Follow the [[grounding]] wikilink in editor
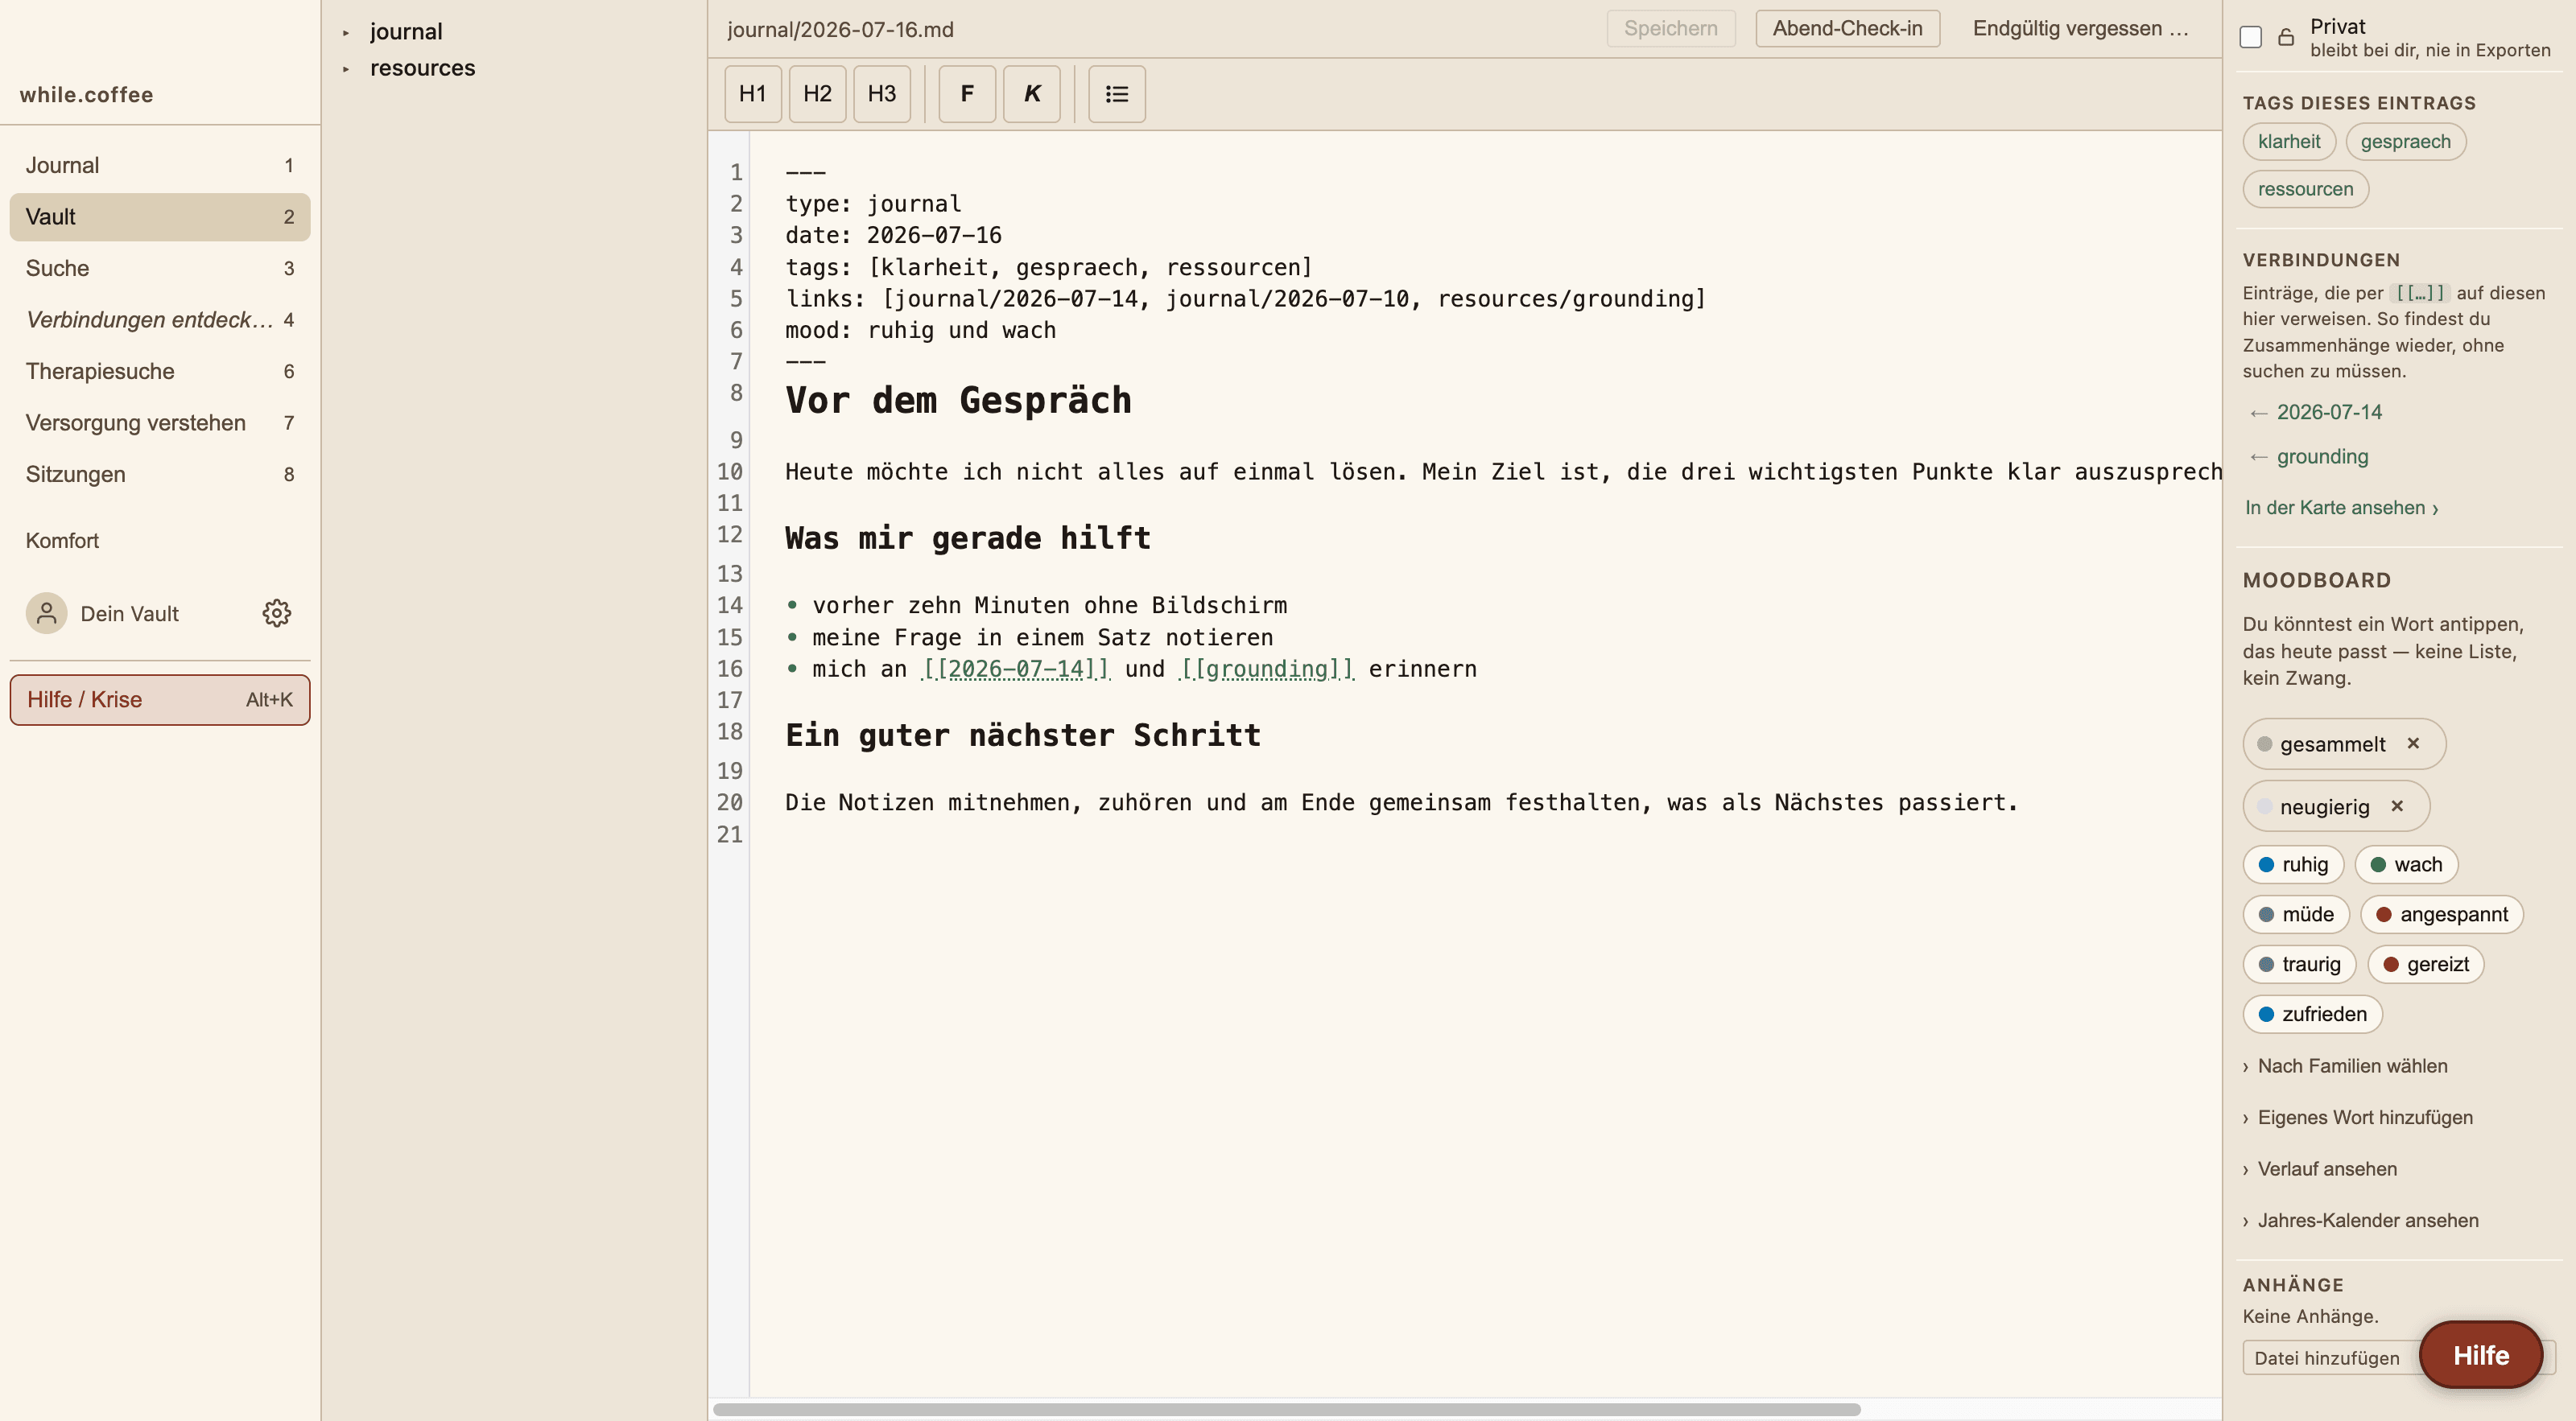Screen dimensions: 2576x1421 pyautogui.click(x=1267, y=669)
